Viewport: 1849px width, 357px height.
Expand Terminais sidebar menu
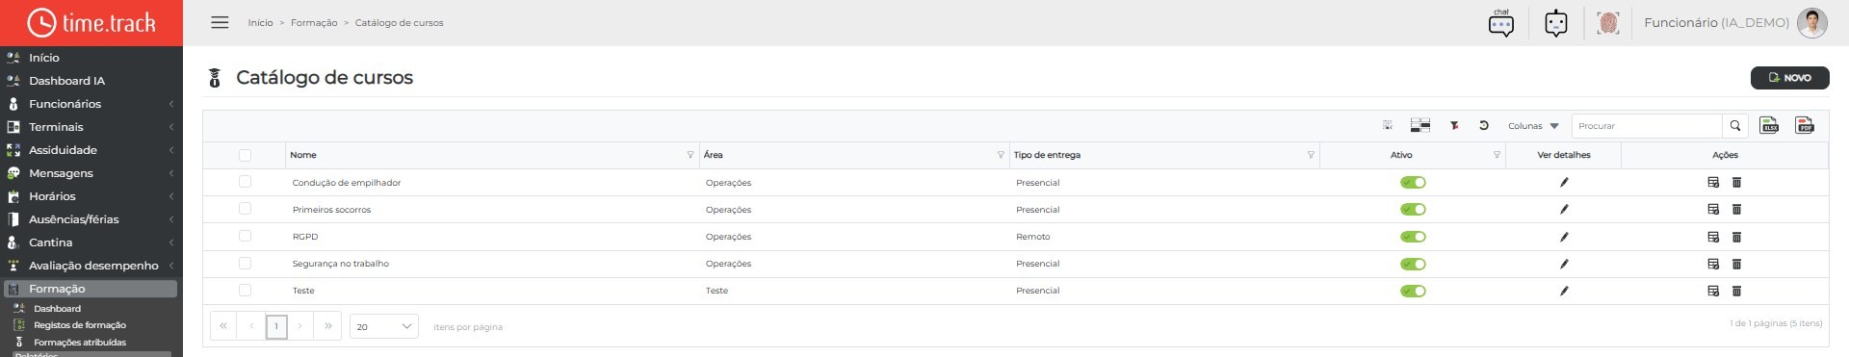tap(91, 127)
